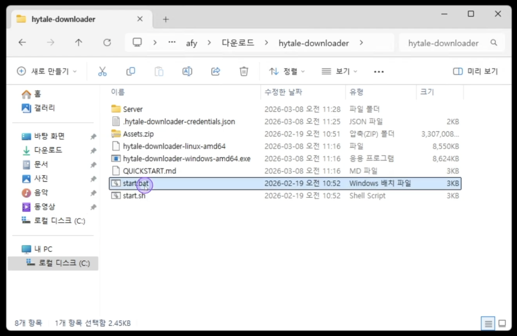This screenshot has height=336, width=517.
Task: Click the start.sh file icon
Action: [x=116, y=196]
